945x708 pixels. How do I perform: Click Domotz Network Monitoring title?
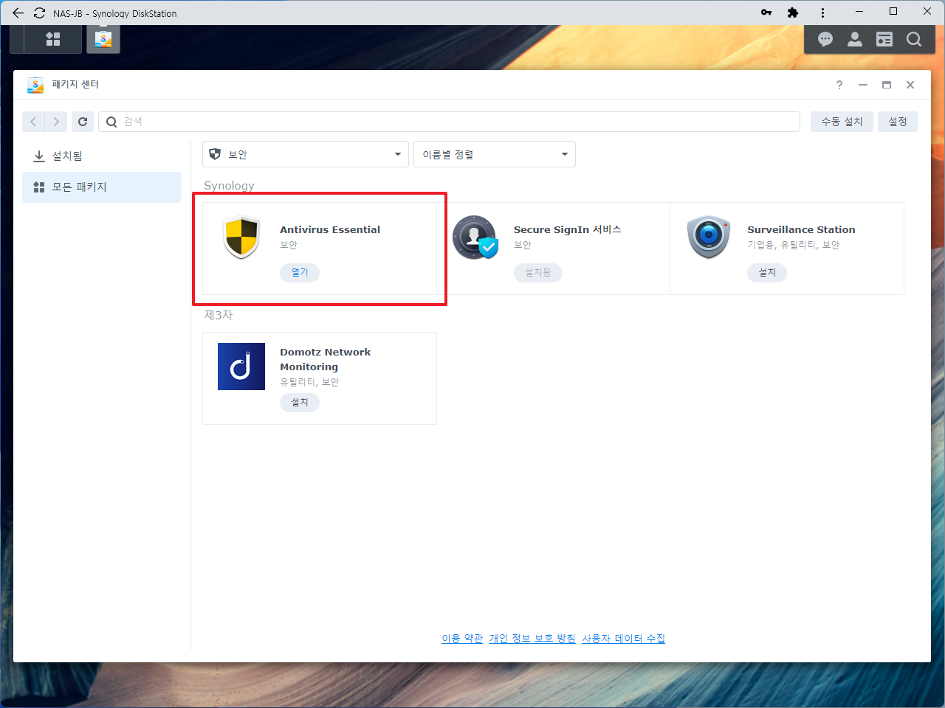pyautogui.click(x=326, y=360)
